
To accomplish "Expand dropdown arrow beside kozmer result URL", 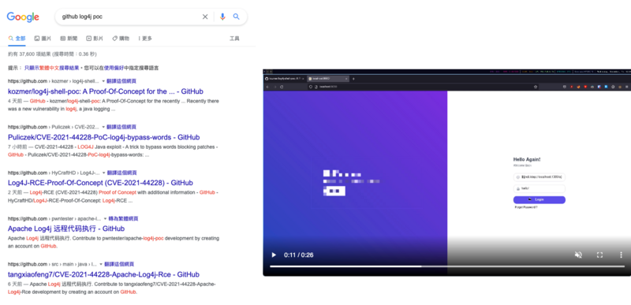I will 103,81.
